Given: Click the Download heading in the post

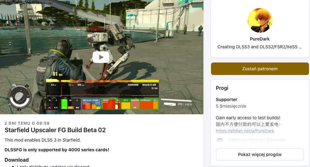Looking at the screenshot, I should pyautogui.click(x=17, y=160).
